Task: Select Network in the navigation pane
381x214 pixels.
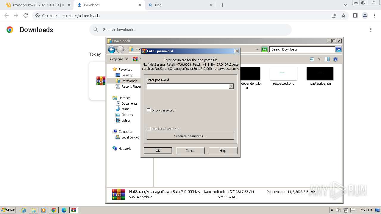Action: click(x=124, y=149)
